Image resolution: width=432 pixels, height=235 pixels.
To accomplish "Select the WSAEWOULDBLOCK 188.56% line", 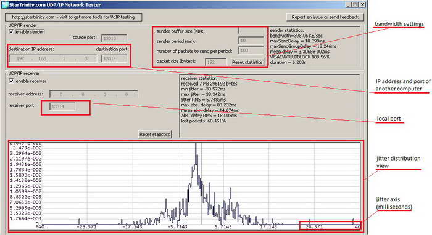I will pyautogui.click(x=300, y=57).
